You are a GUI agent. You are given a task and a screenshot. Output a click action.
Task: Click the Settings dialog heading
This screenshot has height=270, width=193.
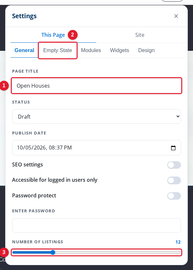(x=24, y=16)
